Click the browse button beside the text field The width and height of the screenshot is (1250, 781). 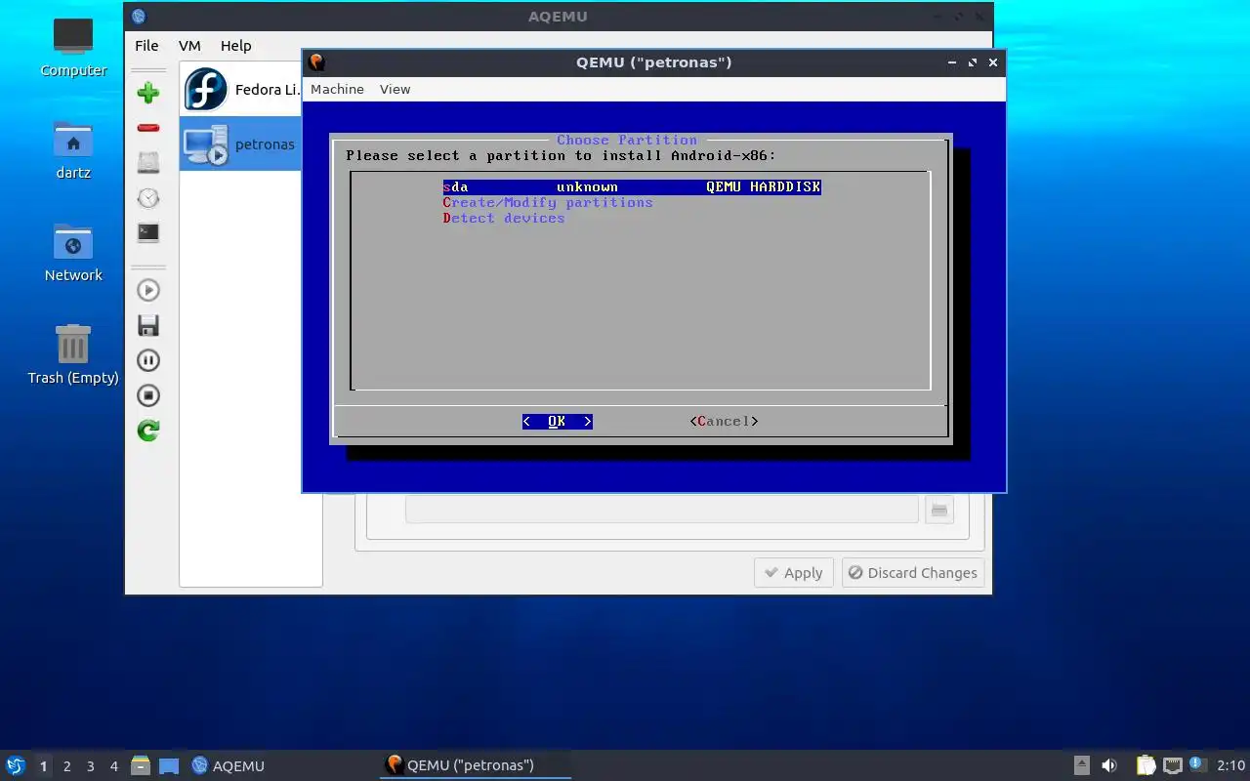point(939,509)
